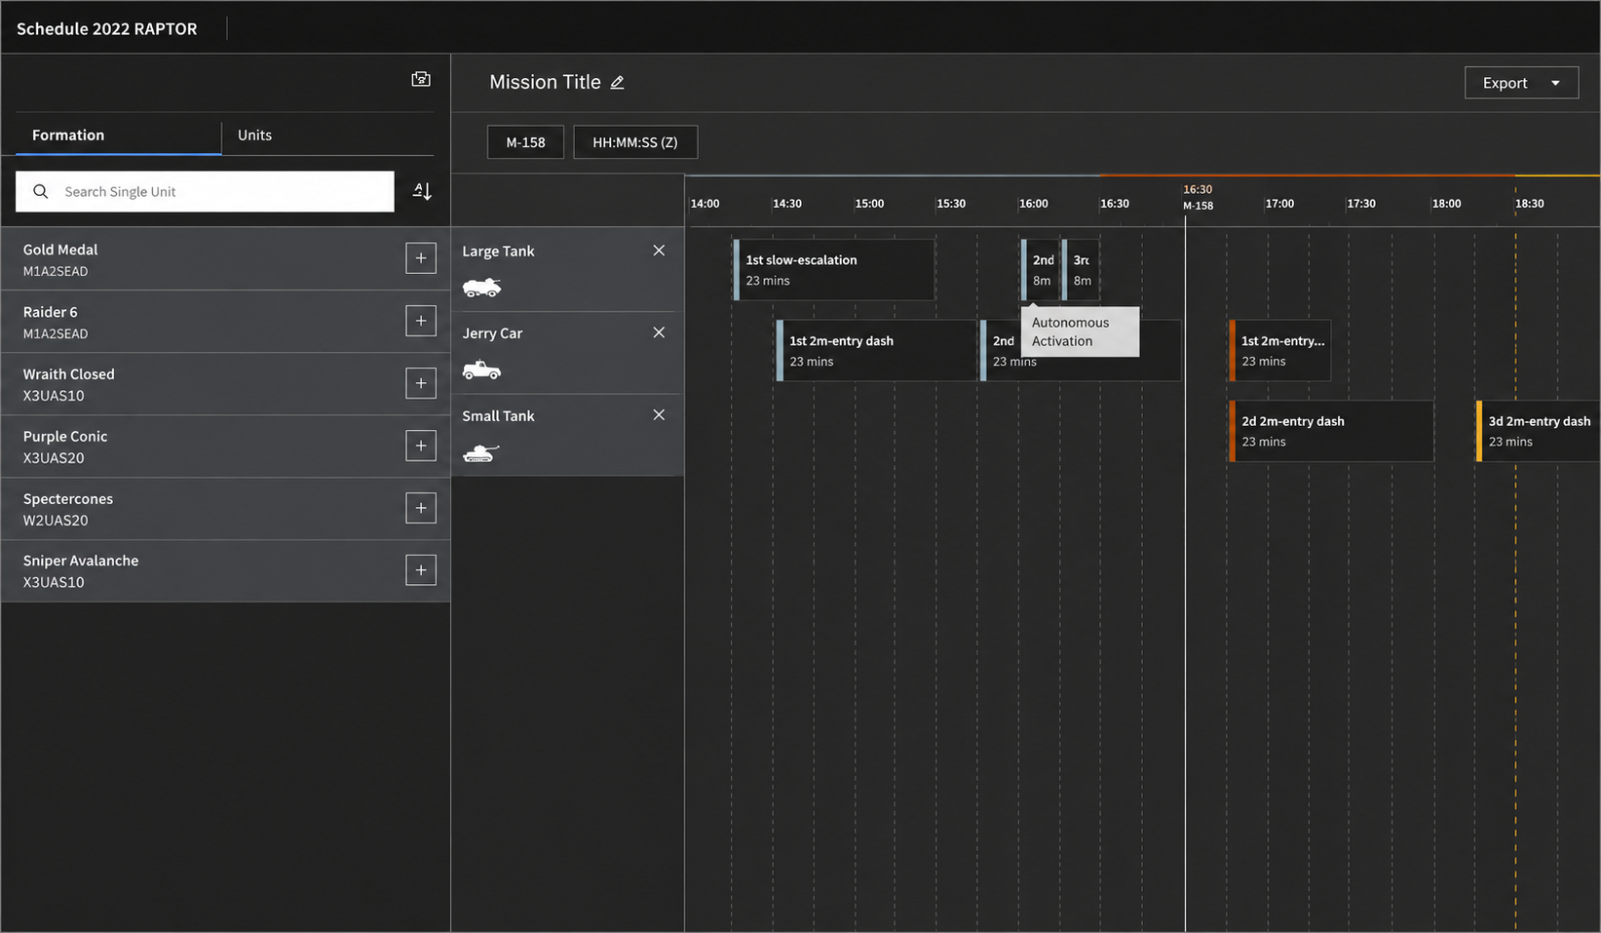Click the HH:MM:SS (Z) time format button

[635, 142]
